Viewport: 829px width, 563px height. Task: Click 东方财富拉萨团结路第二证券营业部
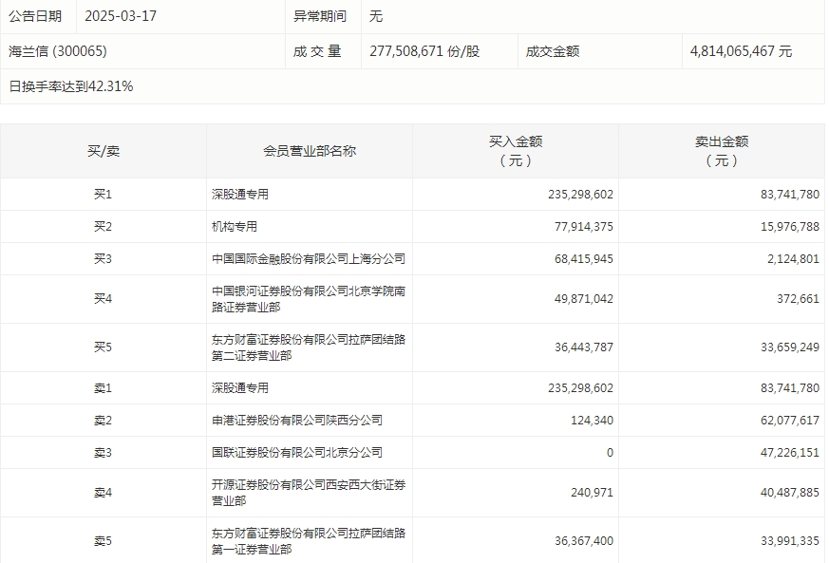[x=309, y=347]
